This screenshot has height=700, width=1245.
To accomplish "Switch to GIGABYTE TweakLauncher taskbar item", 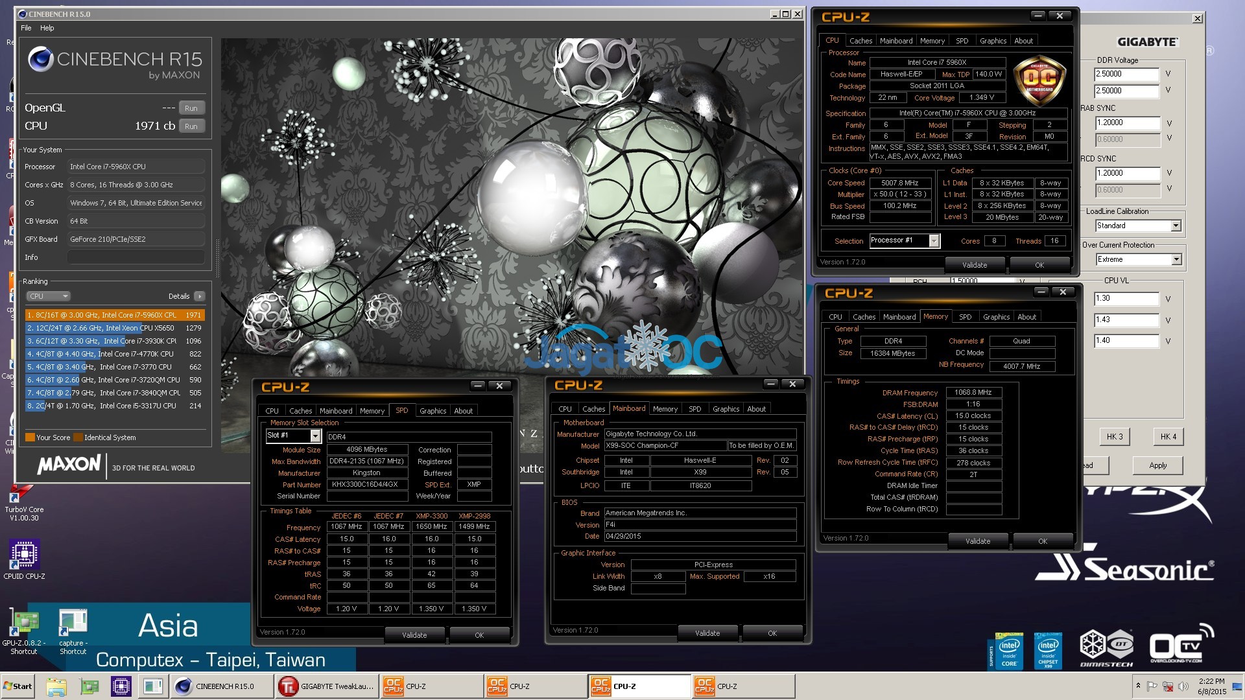I will click(326, 686).
